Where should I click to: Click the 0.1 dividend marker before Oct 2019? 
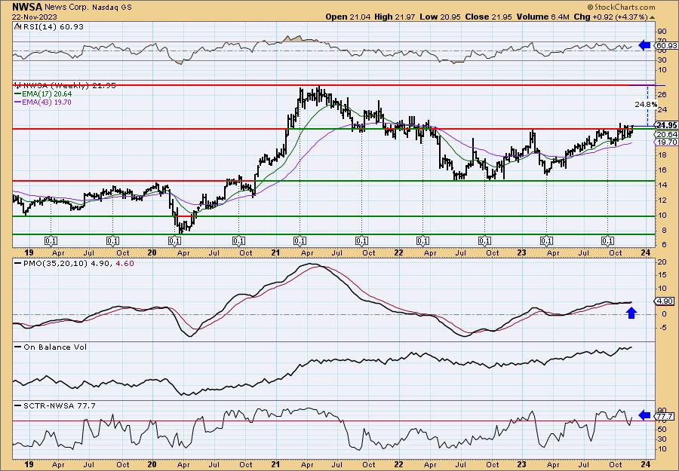point(112,241)
